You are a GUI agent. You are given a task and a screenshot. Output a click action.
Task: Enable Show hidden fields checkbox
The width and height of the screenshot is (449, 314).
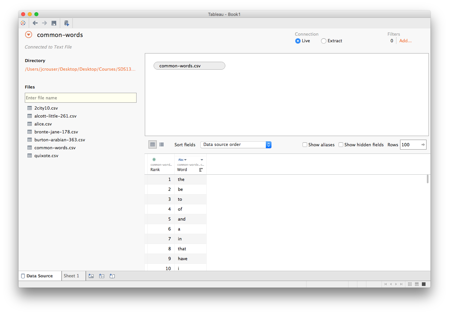(x=341, y=145)
